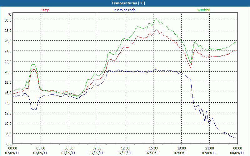Click the "18:00" time label

pos(182,149)
